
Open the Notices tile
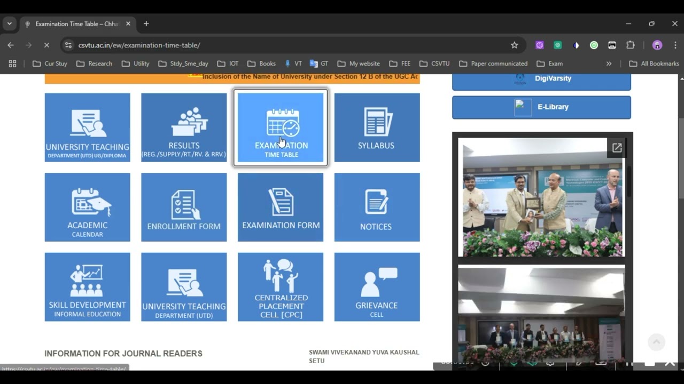tap(377, 207)
